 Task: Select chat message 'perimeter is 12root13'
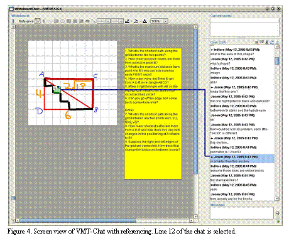[226, 152]
